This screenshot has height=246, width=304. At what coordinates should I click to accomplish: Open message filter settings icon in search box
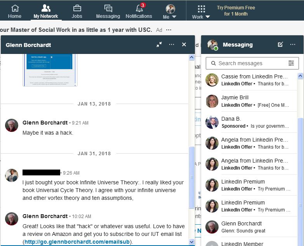click(x=291, y=63)
